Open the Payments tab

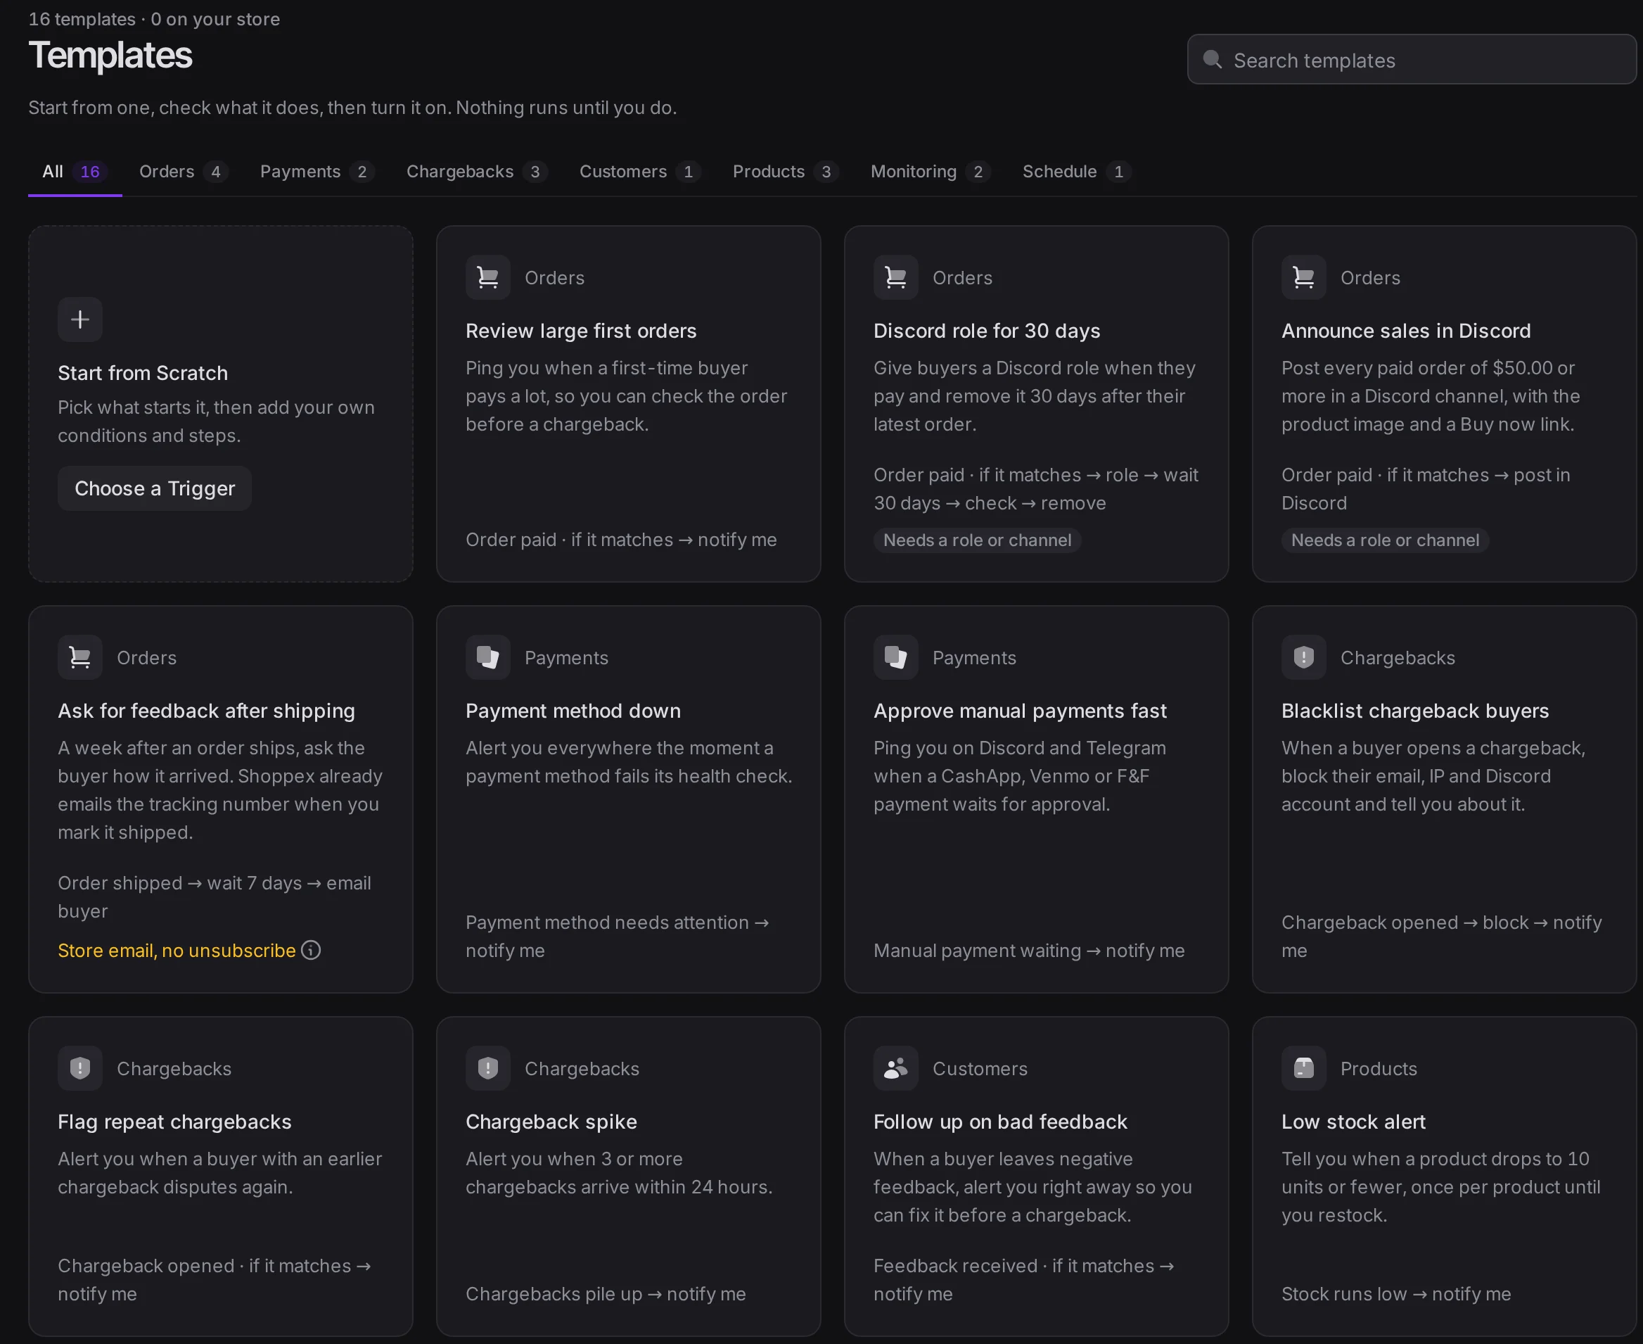click(317, 172)
